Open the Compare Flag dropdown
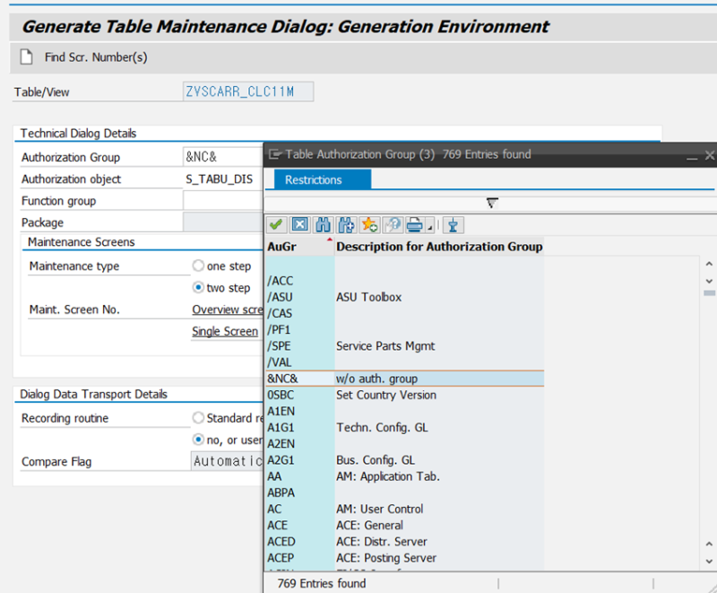The image size is (717, 593). [x=227, y=461]
